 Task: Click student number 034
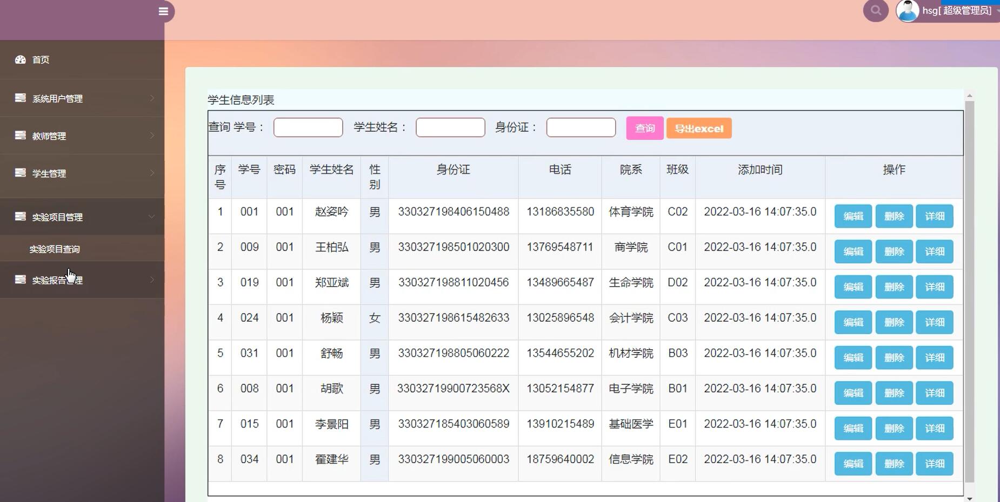coord(249,459)
